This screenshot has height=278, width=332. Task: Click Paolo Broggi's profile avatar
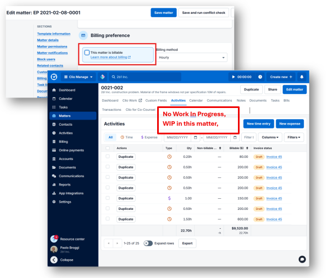pos(54,249)
